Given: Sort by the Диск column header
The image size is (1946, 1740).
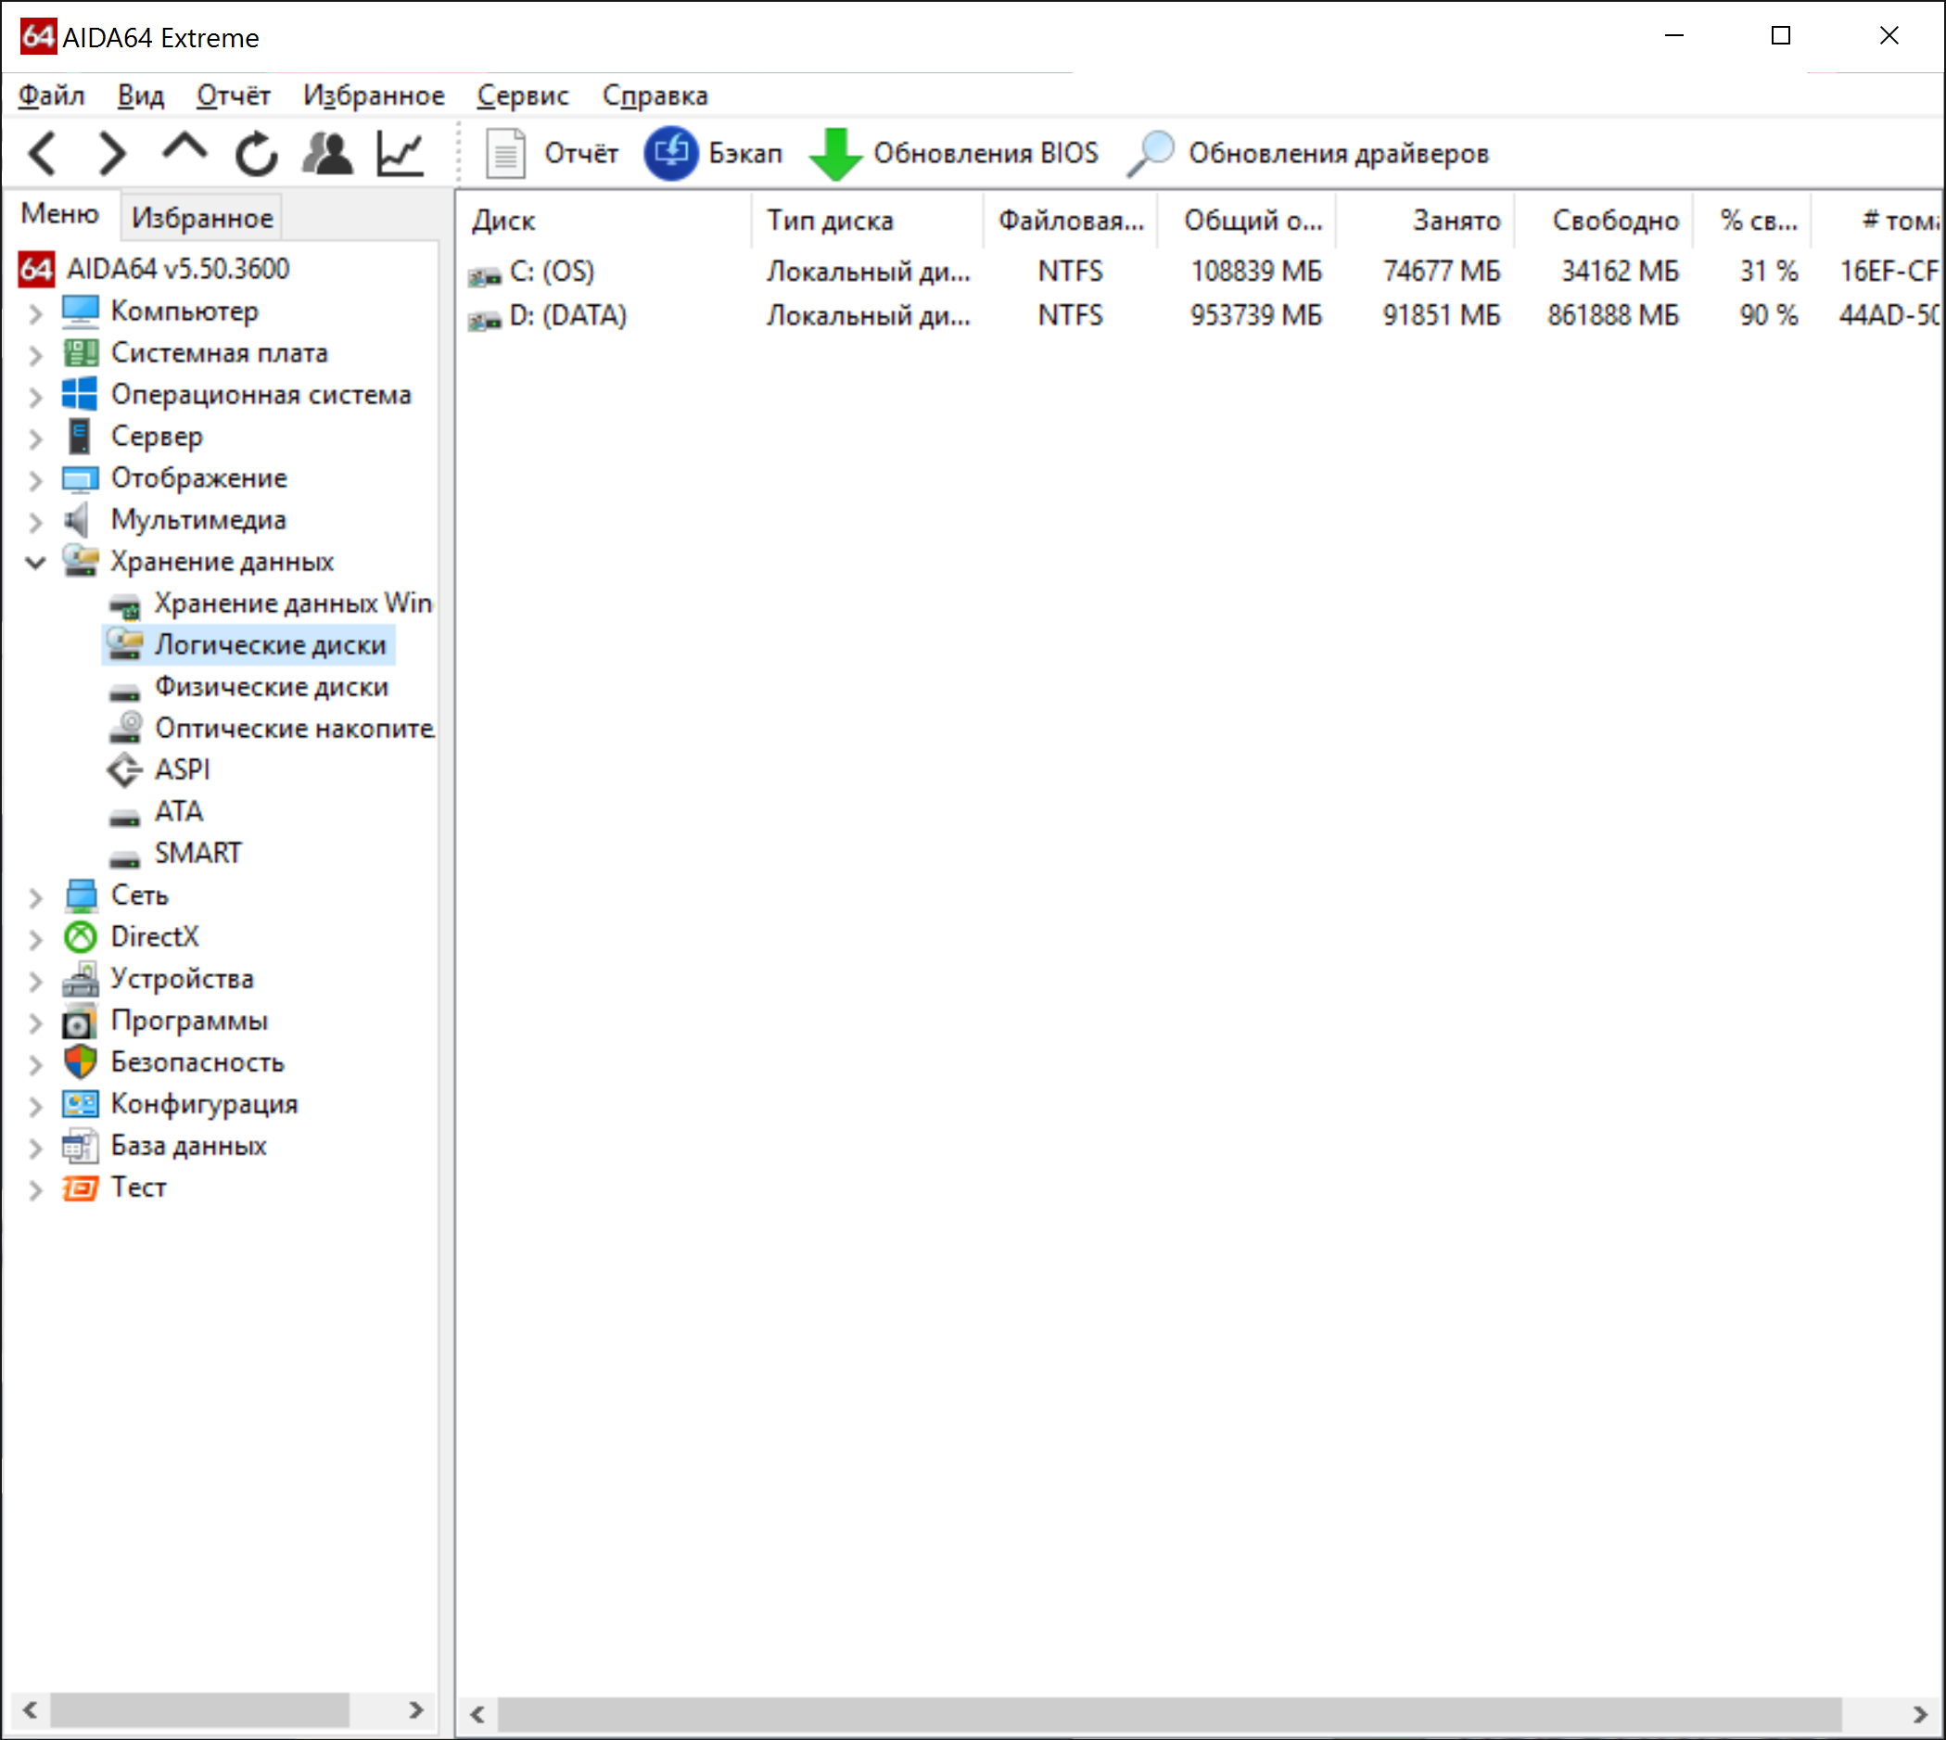Looking at the screenshot, I should click(x=604, y=221).
